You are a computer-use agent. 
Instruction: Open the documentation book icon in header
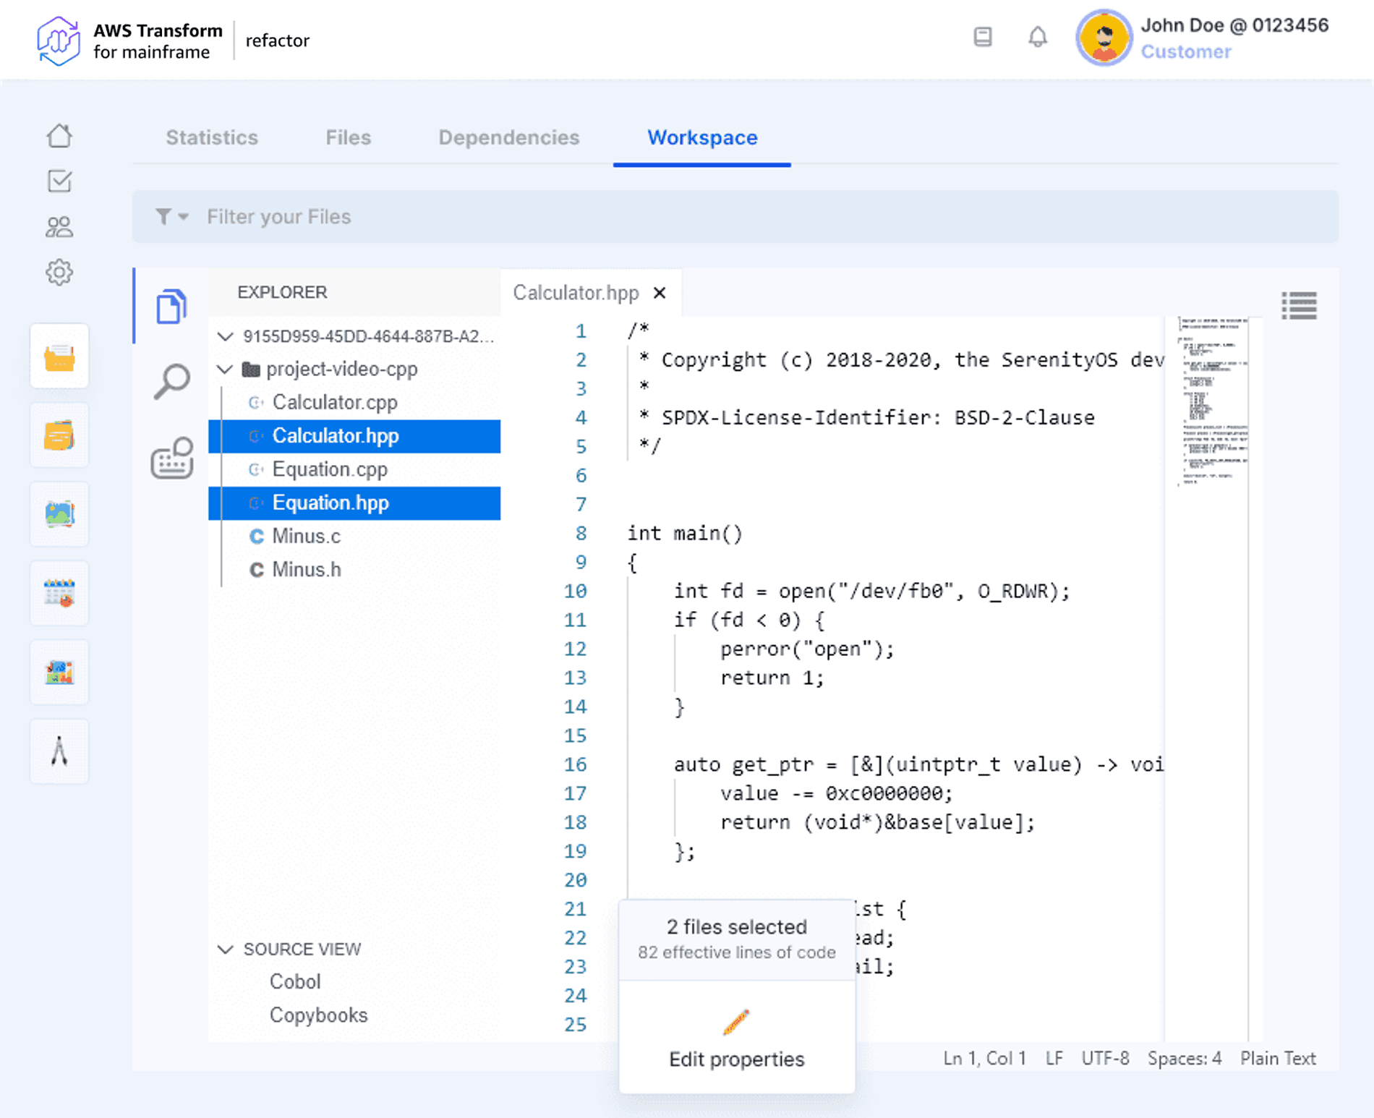tap(982, 38)
